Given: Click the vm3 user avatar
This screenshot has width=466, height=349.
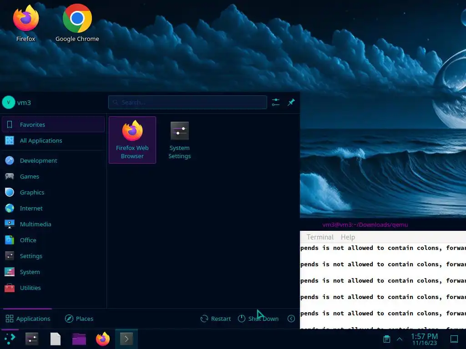Looking at the screenshot, I should click(8, 102).
